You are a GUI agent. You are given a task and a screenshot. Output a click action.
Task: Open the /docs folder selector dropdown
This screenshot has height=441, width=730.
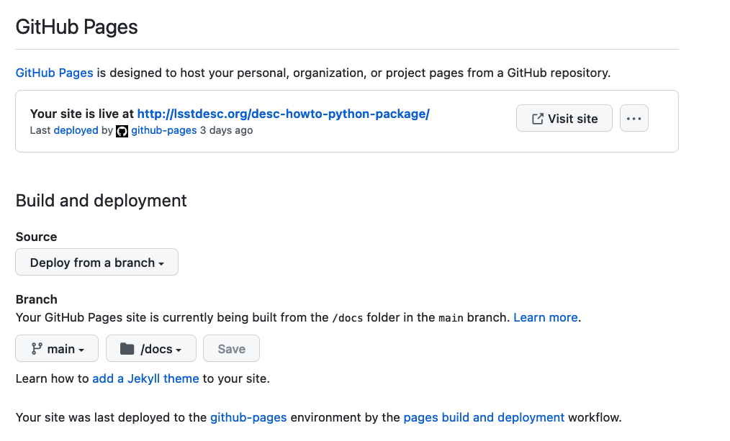151,348
